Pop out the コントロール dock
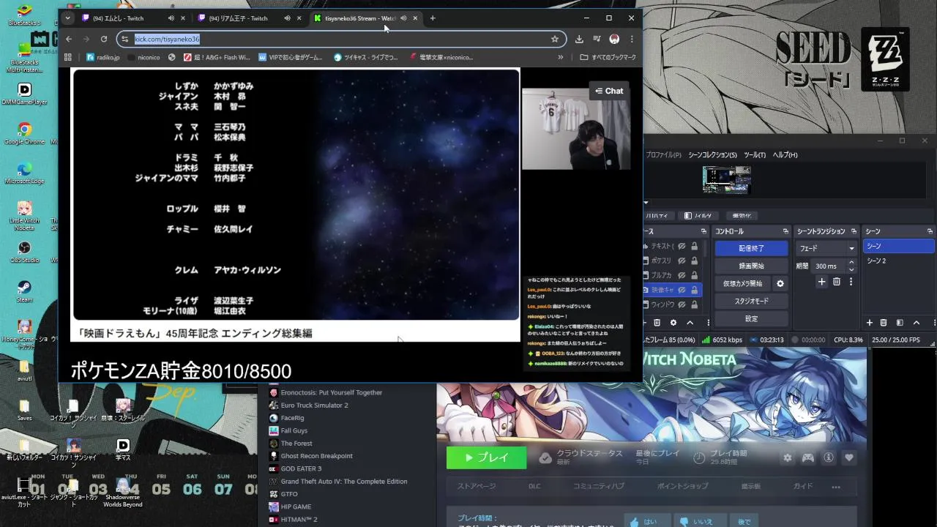This screenshot has height=527, width=937. (785, 231)
